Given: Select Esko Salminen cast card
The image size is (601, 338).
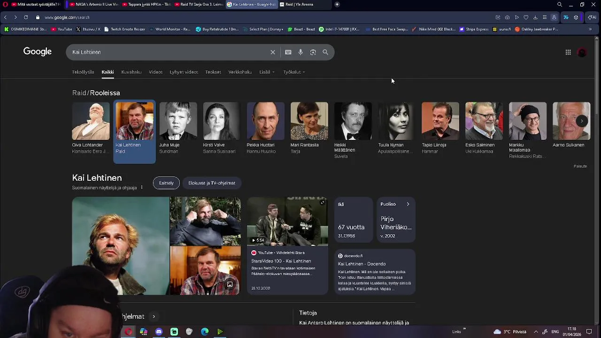Looking at the screenshot, I should click(x=484, y=128).
